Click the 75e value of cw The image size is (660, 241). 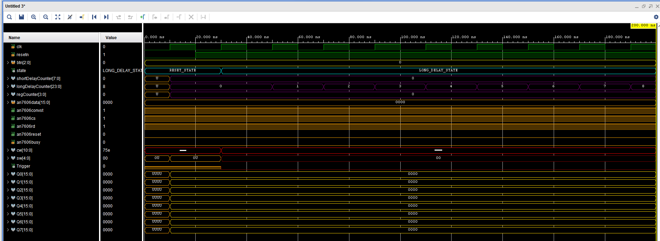106,150
